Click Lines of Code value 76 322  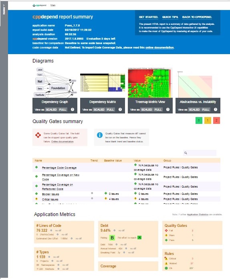pos(42,230)
